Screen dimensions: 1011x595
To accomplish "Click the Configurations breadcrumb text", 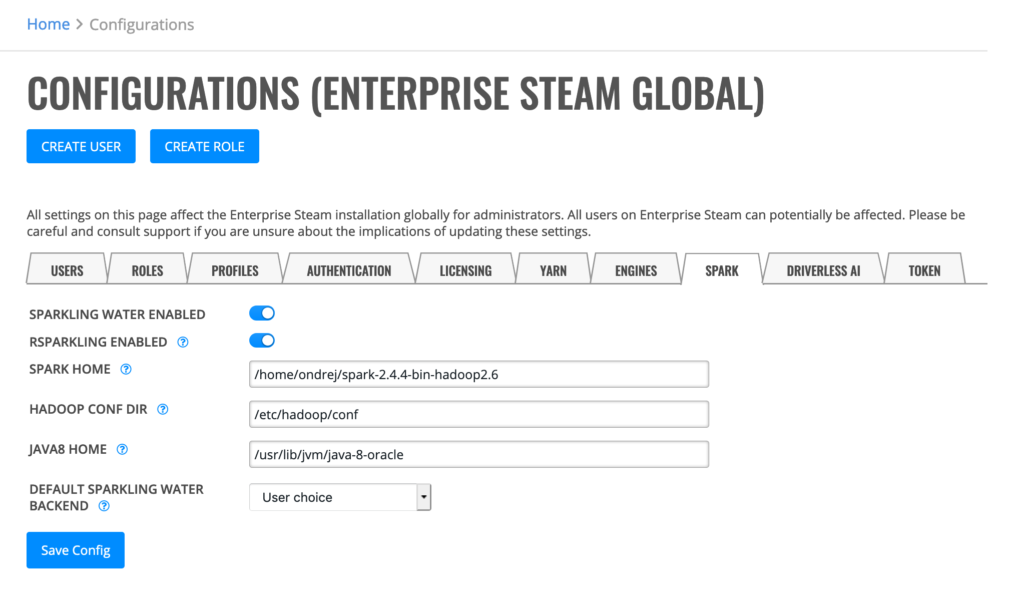I will 142,25.
